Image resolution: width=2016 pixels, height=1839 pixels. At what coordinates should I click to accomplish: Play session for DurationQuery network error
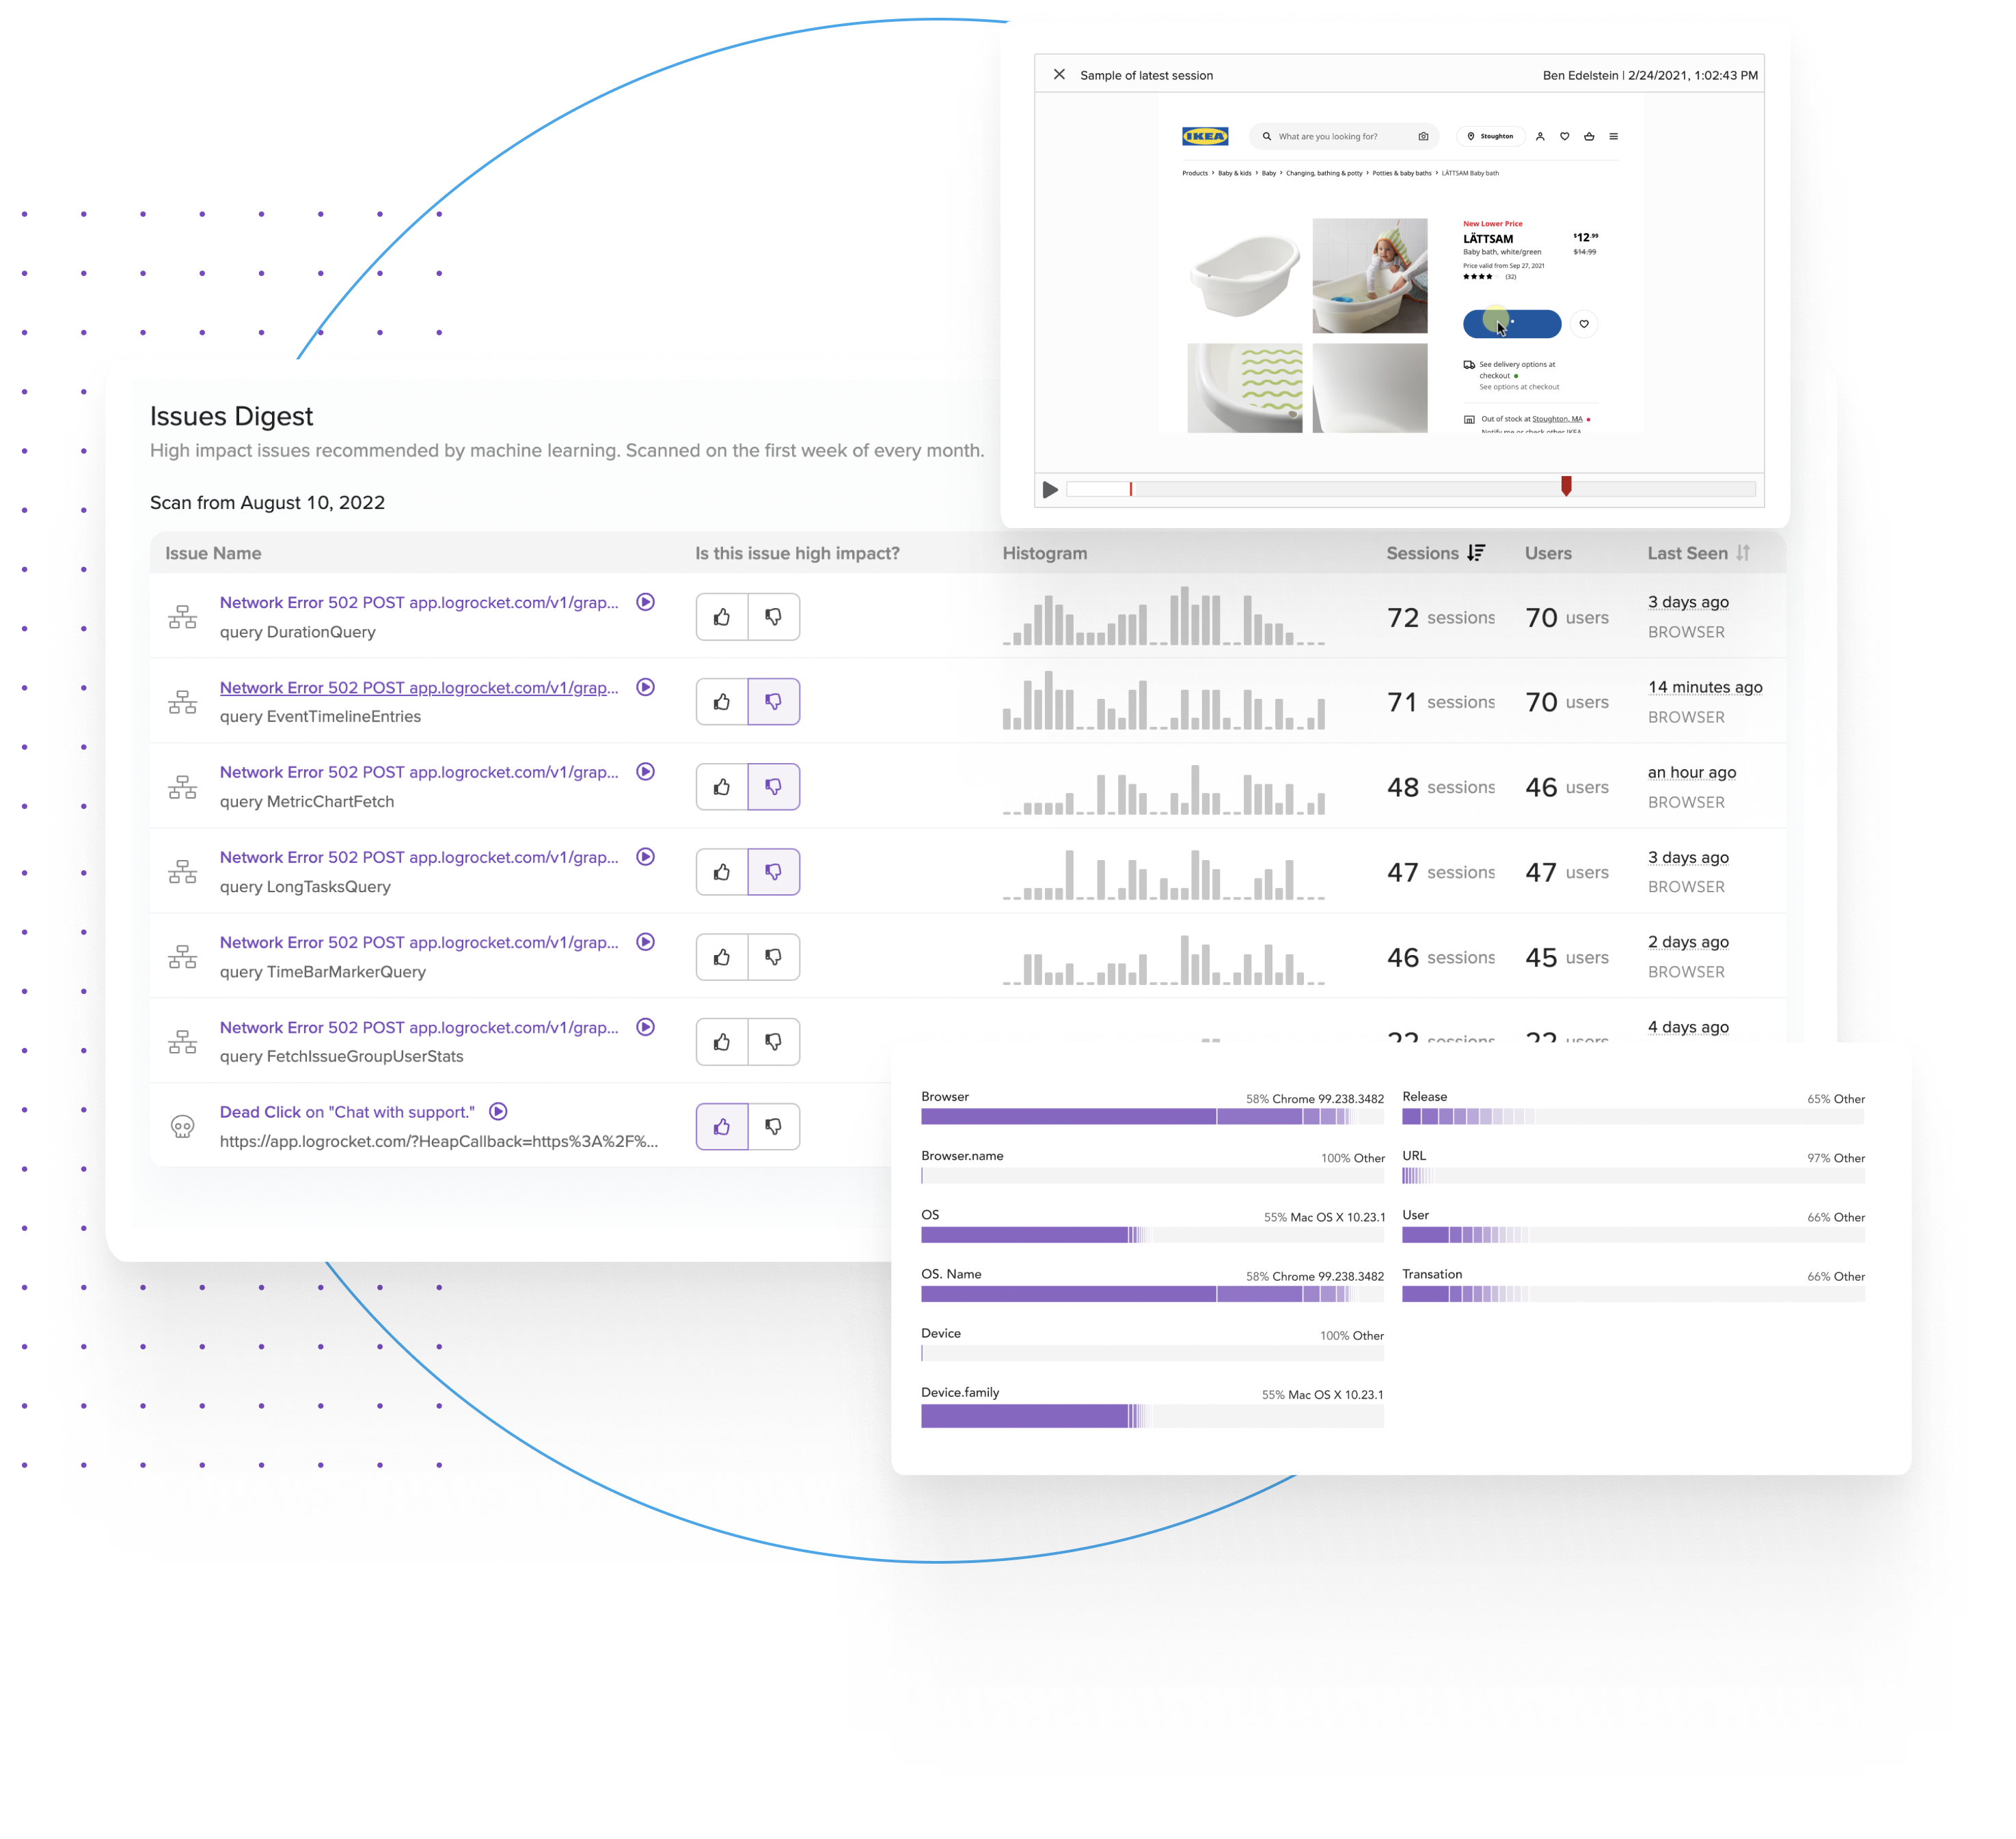coord(646,602)
